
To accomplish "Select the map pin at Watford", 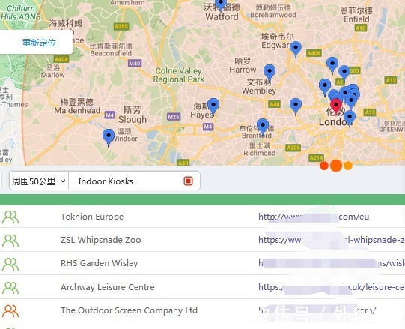I will pos(221,4).
